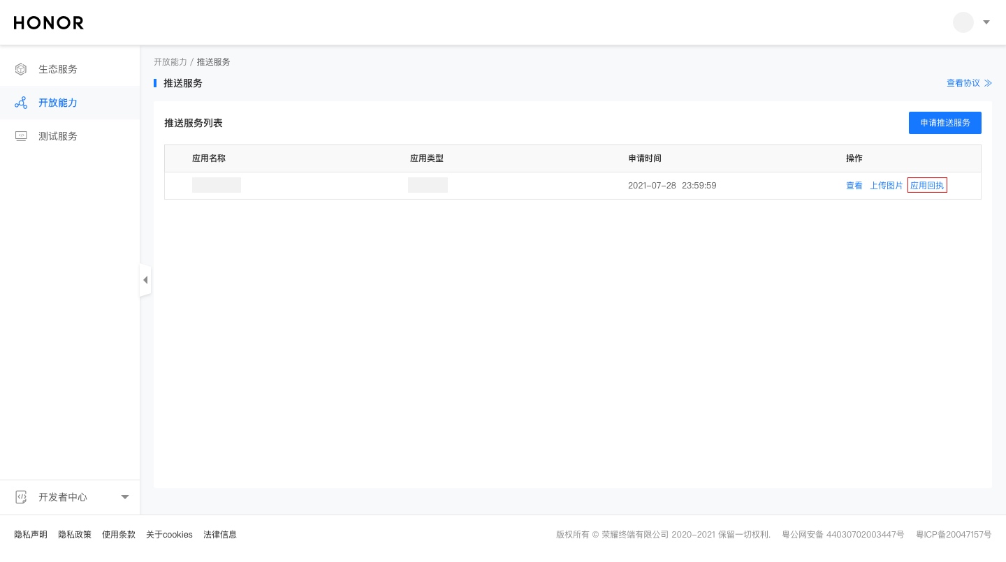Select the 2021-07-28 23:59:59 time cell
The image size is (1006, 562).
pos(672,186)
